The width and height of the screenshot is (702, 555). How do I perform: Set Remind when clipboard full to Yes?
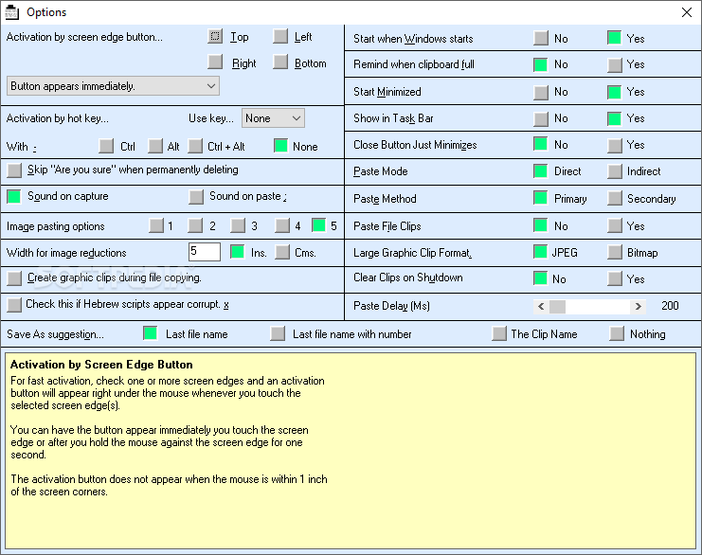point(614,65)
